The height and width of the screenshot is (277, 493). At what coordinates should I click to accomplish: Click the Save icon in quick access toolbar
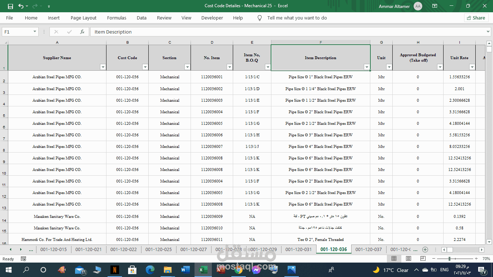tap(10, 6)
